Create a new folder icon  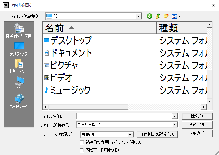pos(166,16)
